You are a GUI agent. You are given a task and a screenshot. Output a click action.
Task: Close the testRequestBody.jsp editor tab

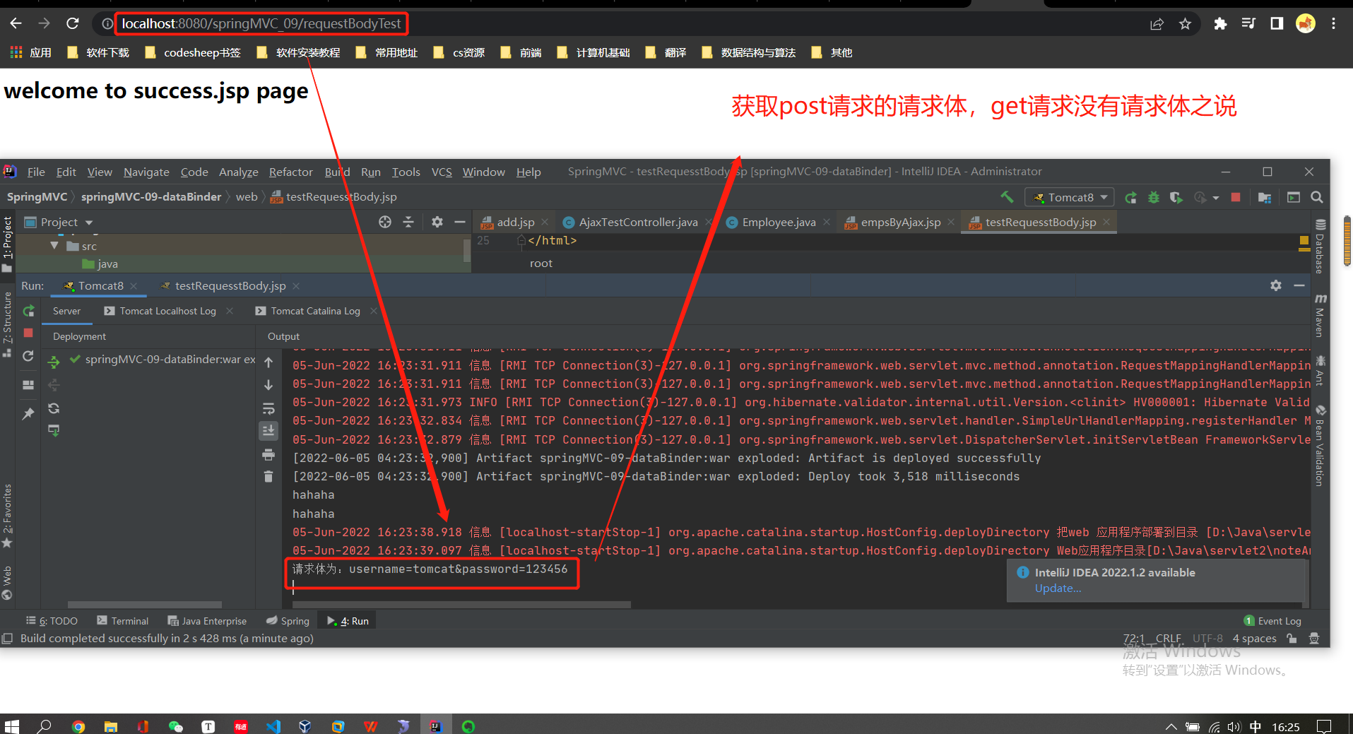1106,222
